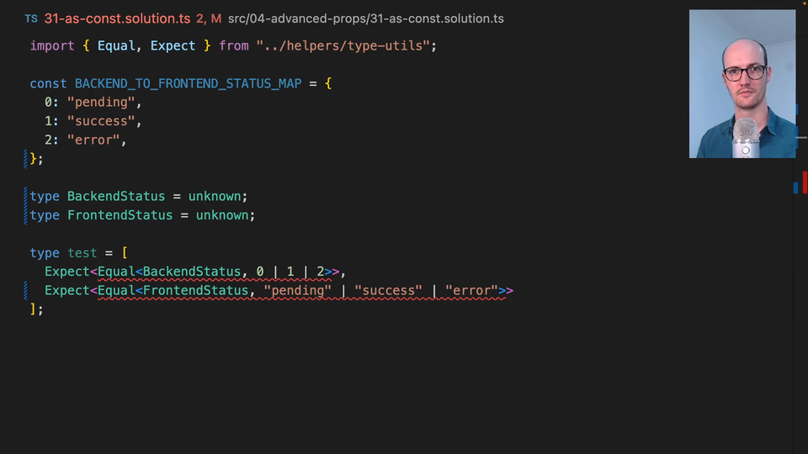Click the presenter webcam video thumbnail
The width and height of the screenshot is (808, 454).
pos(742,84)
